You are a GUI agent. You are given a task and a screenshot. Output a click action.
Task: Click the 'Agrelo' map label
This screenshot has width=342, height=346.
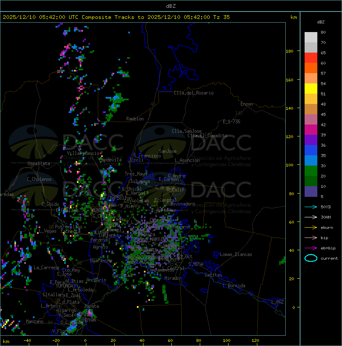click(100, 247)
